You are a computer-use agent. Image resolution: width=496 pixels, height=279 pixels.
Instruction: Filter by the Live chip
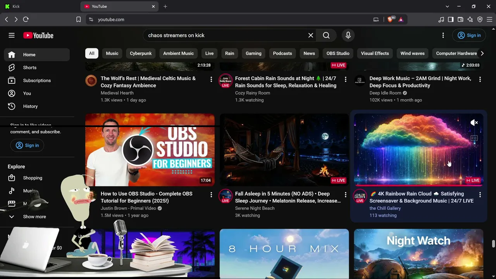point(209,53)
